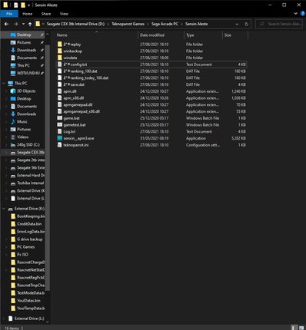The image size is (306, 330).
Task: Open pinned Pictures in Quick access
Action: [x=24, y=42]
